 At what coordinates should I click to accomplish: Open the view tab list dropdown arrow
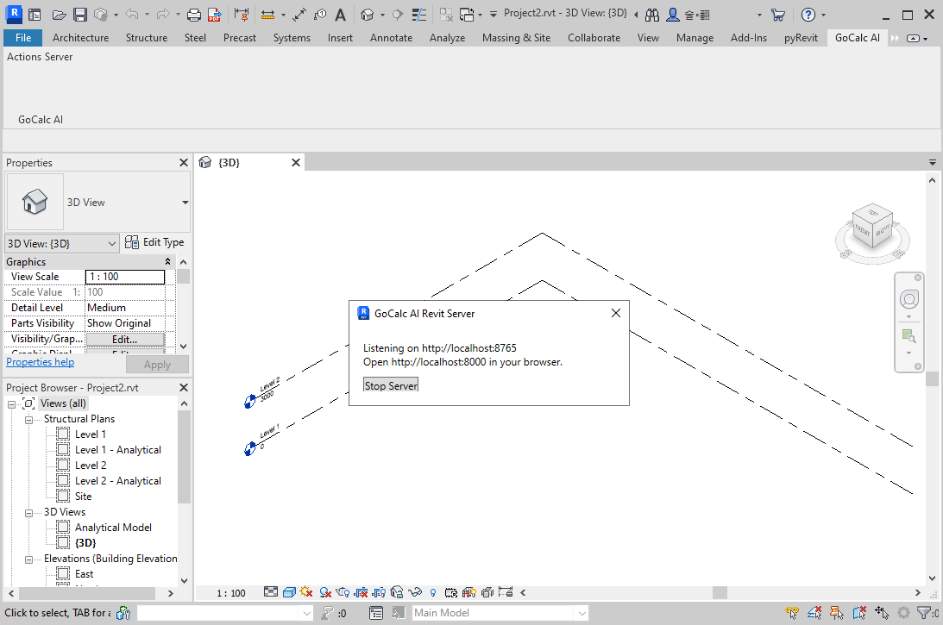[932, 162]
